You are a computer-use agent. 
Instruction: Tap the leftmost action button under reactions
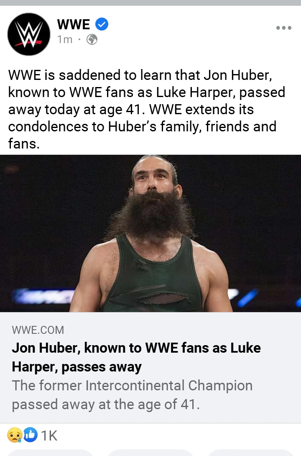point(50,453)
